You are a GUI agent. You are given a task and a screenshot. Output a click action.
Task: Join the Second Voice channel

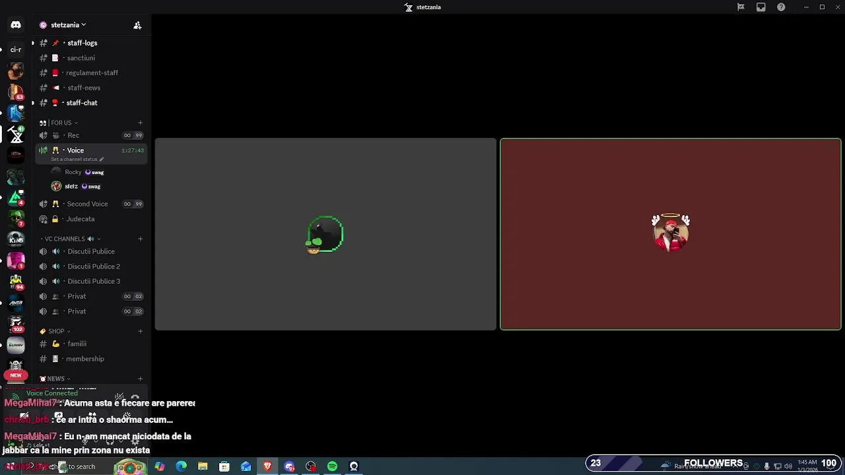coord(91,204)
